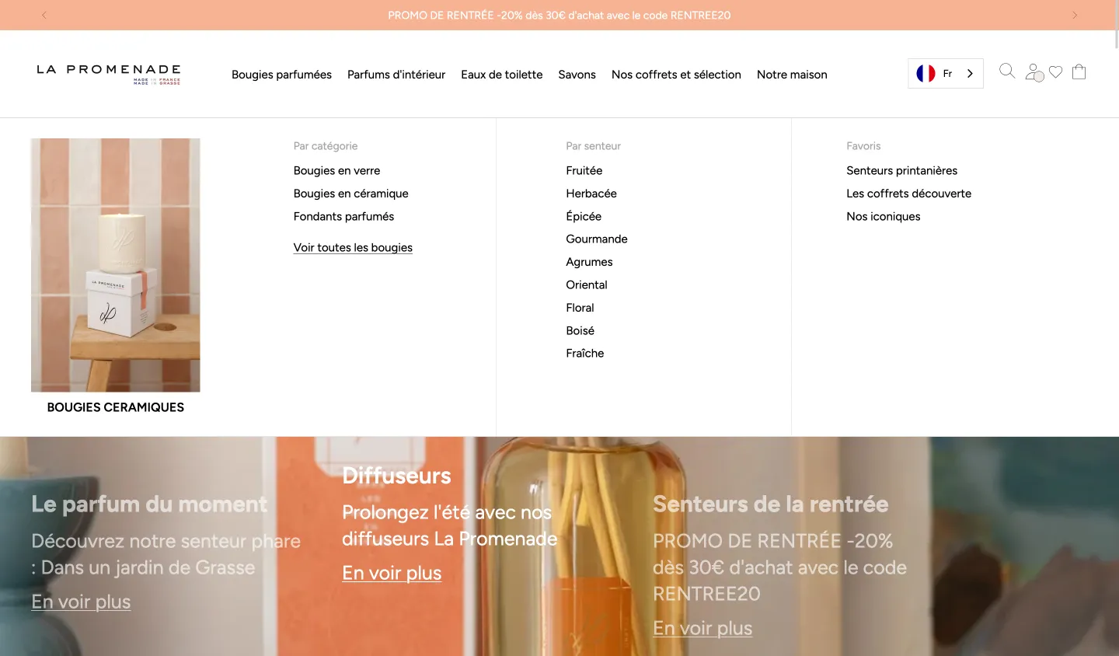Open the Bougies parfumées menu
The height and width of the screenshot is (656, 1119).
tap(281, 75)
